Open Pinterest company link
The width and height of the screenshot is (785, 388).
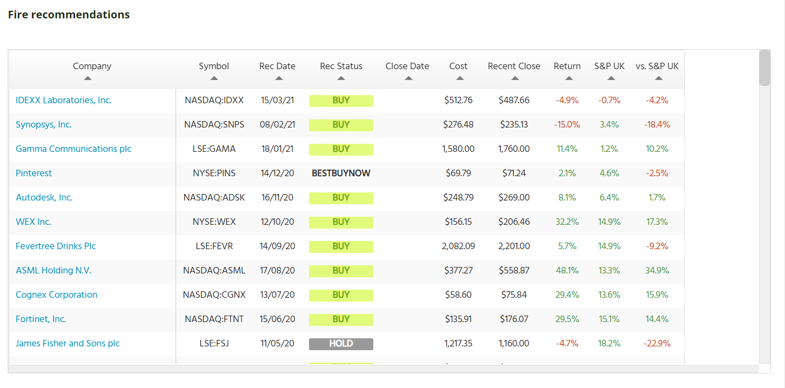coord(34,173)
